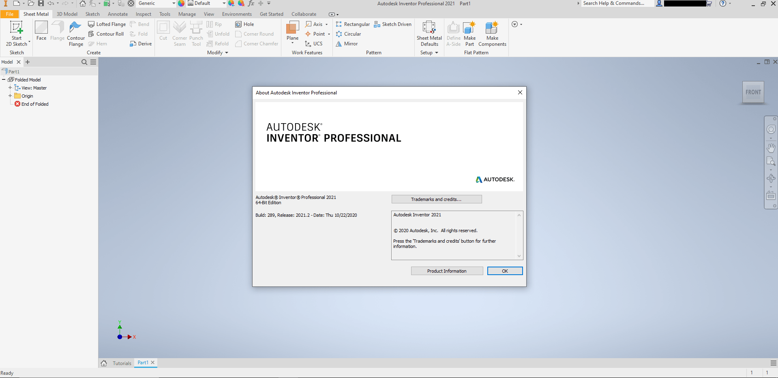The width and height of the screenshot is (778, 378).
Task: Expand the Origin folder node
Action: coord(10,96)
